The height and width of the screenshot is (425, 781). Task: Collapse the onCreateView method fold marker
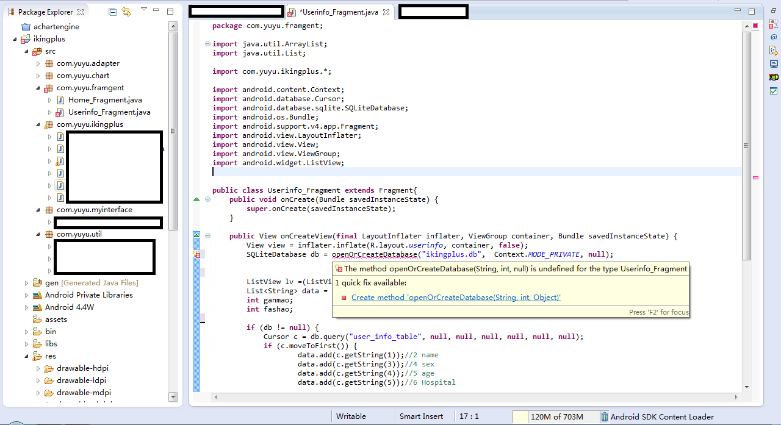(x=207, y=236)
